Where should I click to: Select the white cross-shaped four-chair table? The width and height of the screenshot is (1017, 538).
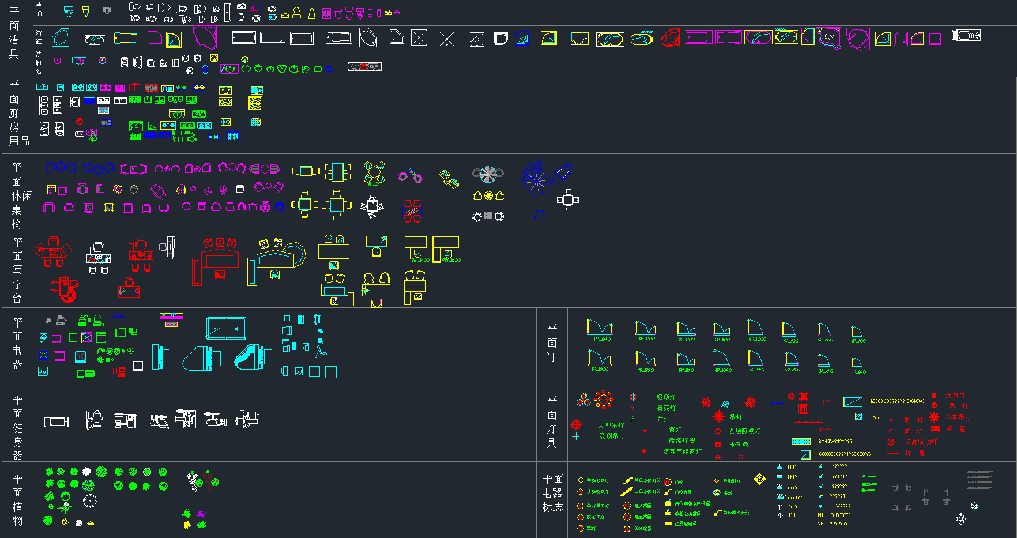[x=567, y=200]
